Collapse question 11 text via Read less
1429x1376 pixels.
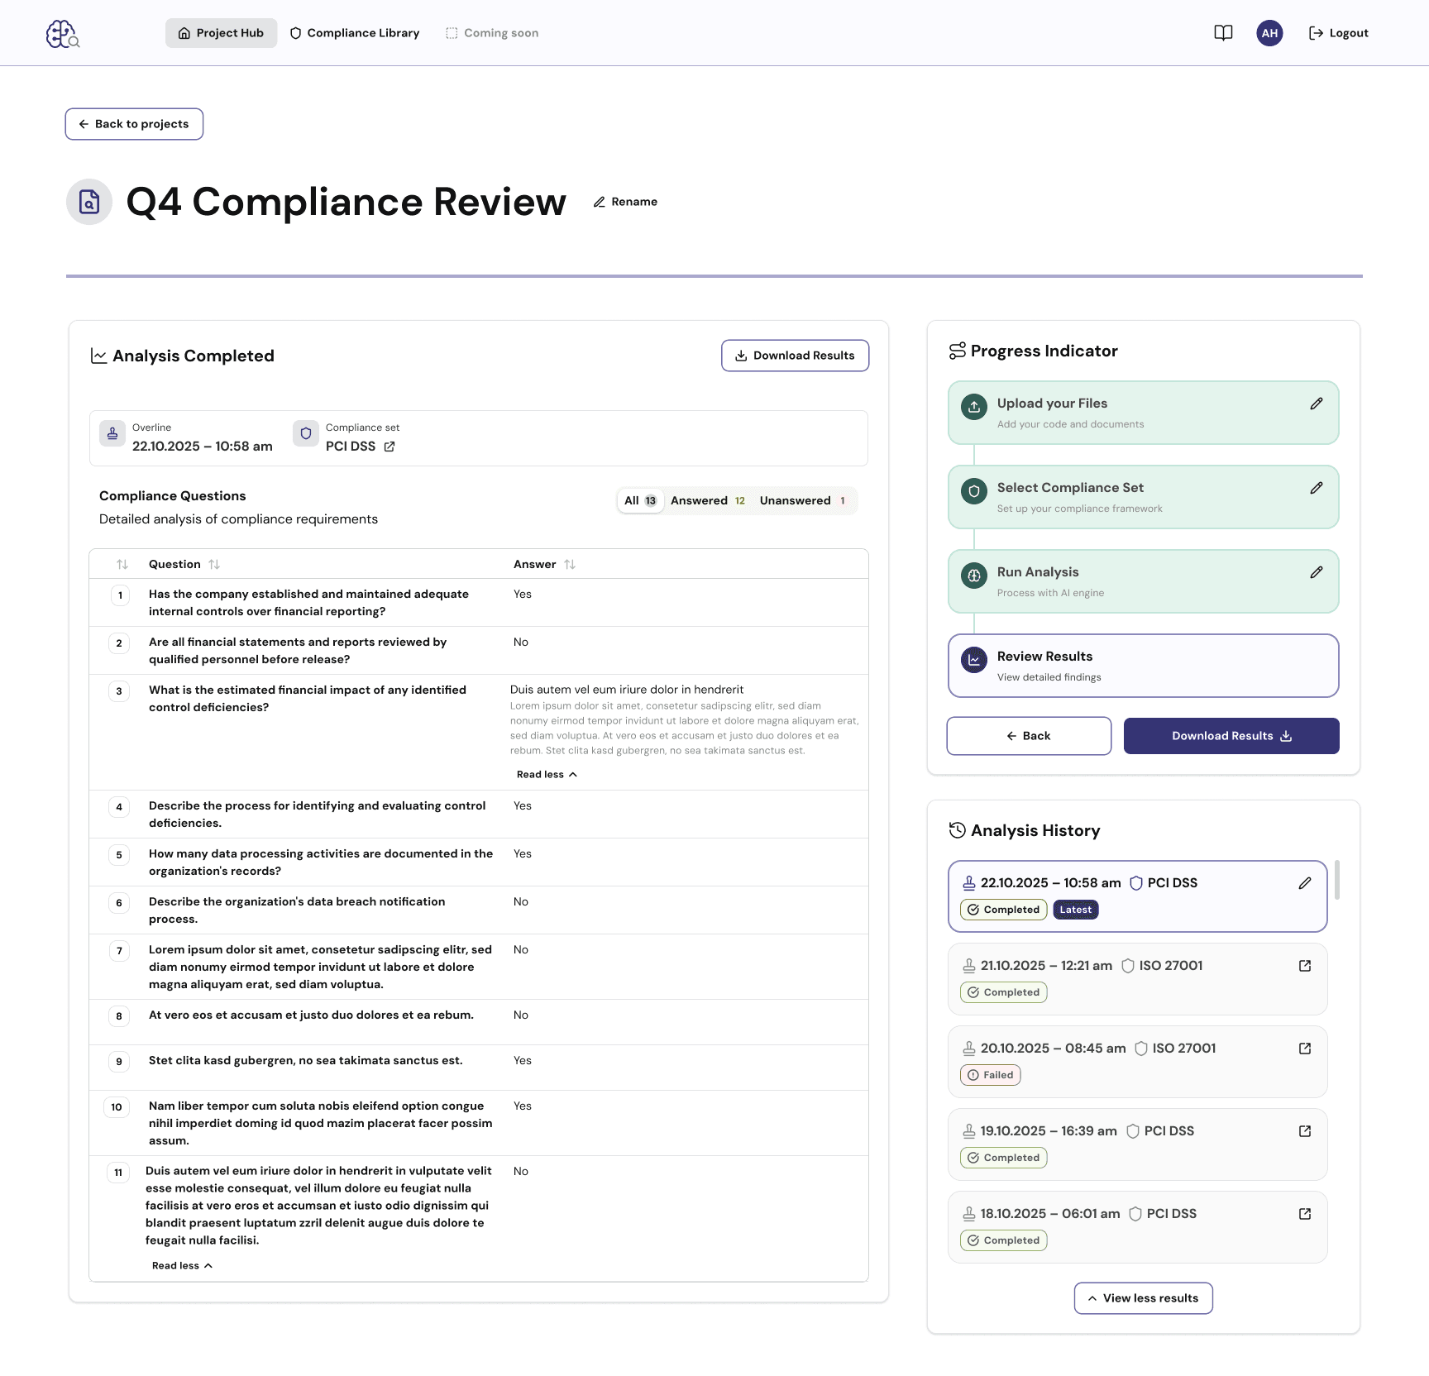coord(182,1265)
